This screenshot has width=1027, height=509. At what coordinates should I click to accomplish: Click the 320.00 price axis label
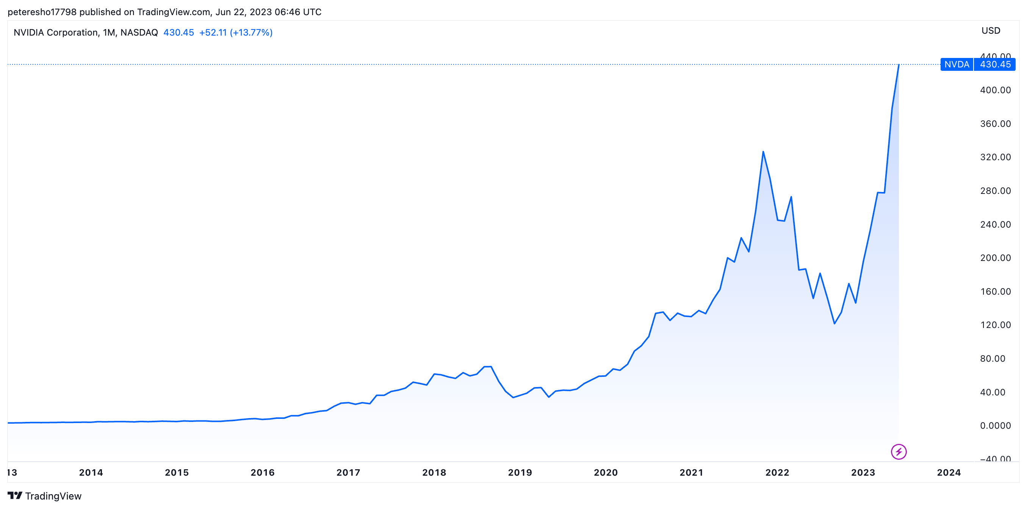point(995,157)
